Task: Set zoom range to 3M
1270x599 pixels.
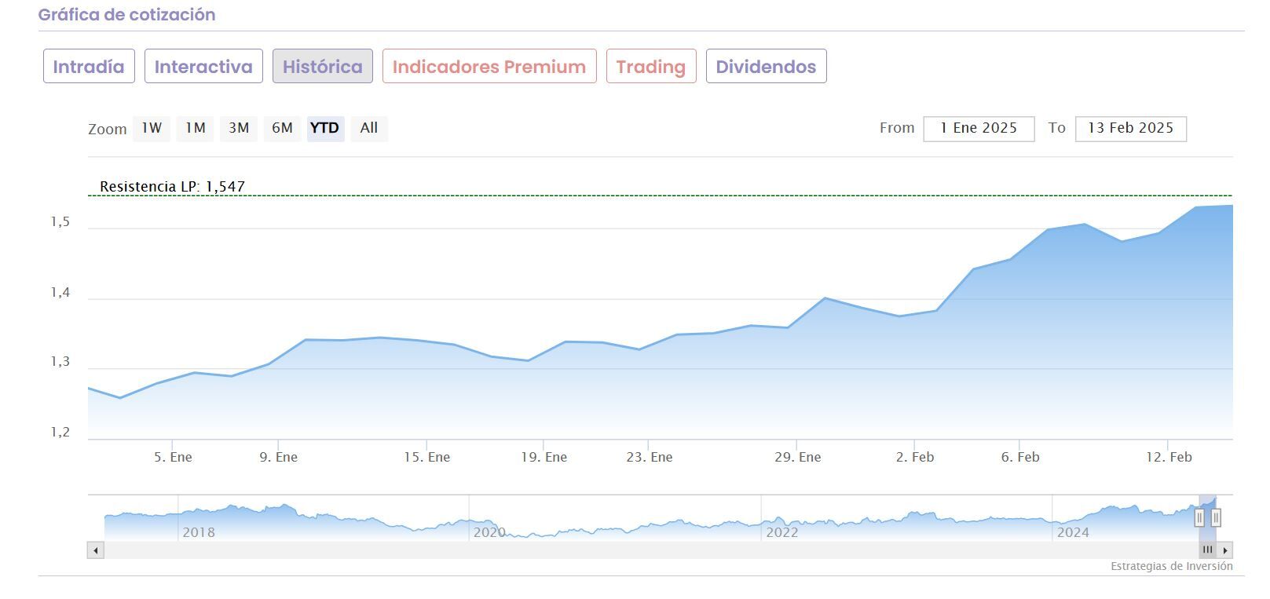Action: (239, 128)
